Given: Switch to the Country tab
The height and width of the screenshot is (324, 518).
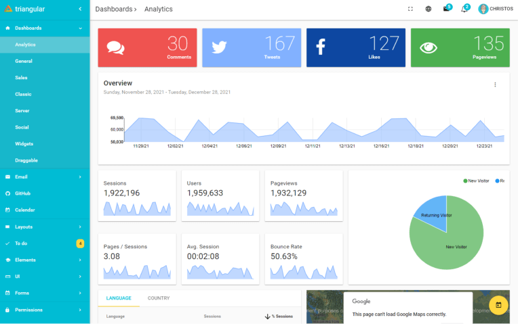Looking at the screenshot, I should 159,298.
